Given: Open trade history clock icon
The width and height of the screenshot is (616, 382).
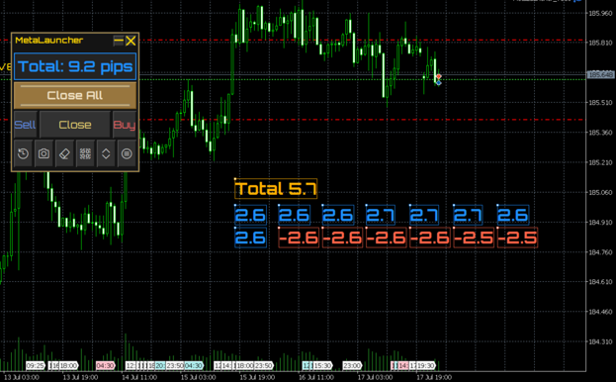Looking at the screenshot, I should click(23, 153).
